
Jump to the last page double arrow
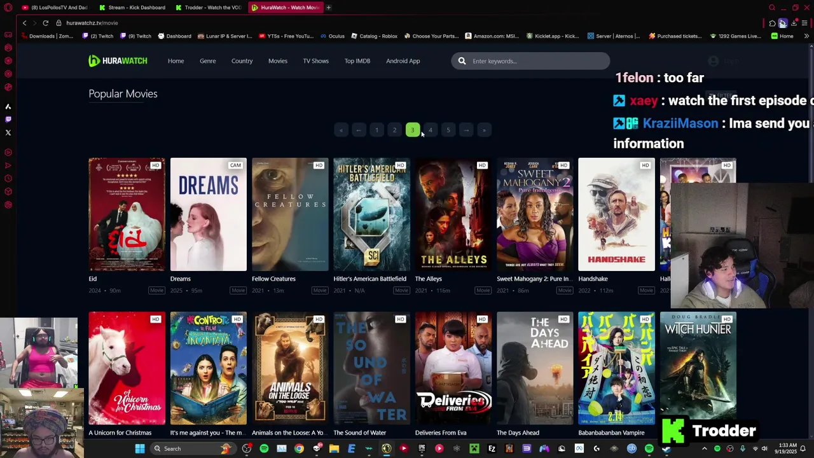(x=484, y=130)
